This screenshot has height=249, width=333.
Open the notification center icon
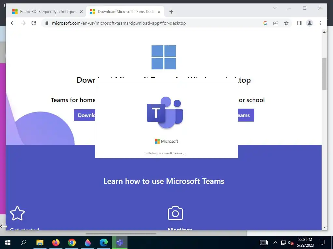pyautogui.click(x=322, y=243)
